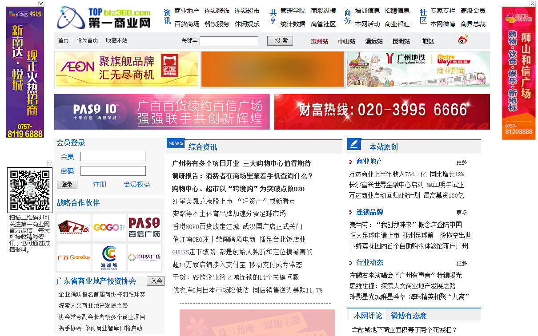This screenshot has width=538, height=336.
Task: Open the 72街 partner logo
Action: pos(74,227)
